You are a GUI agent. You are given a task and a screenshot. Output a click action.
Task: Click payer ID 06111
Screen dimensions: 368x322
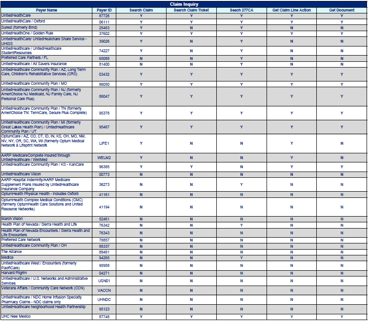pyautogui.click(x=104, y=22)
